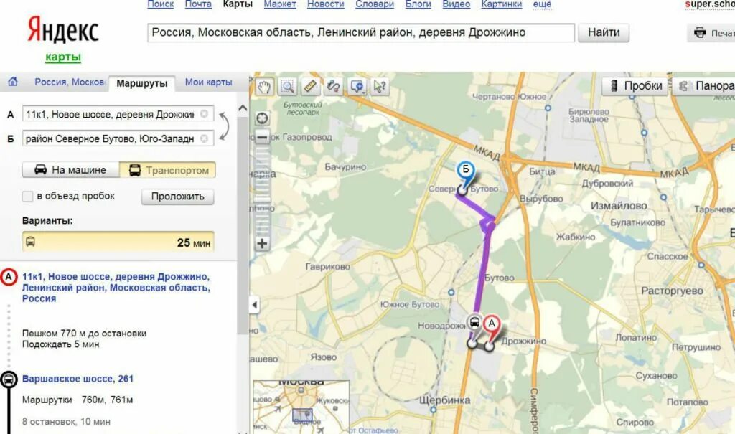Open the Панорамы panoramas layer
Image resolution: width=735 pixels, height=434 pixels.
705,86
